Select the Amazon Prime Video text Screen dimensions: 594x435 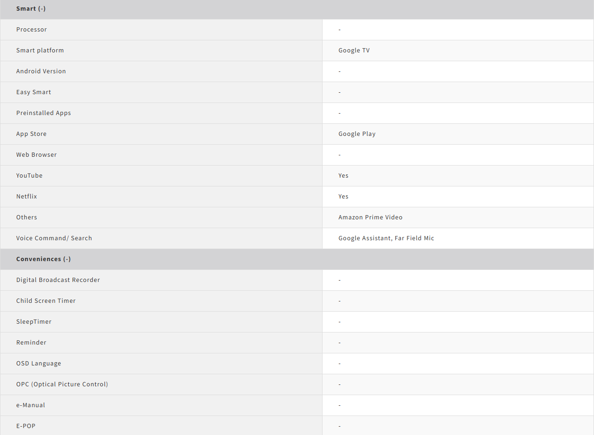pyautogui.click(x=370, y=217)
